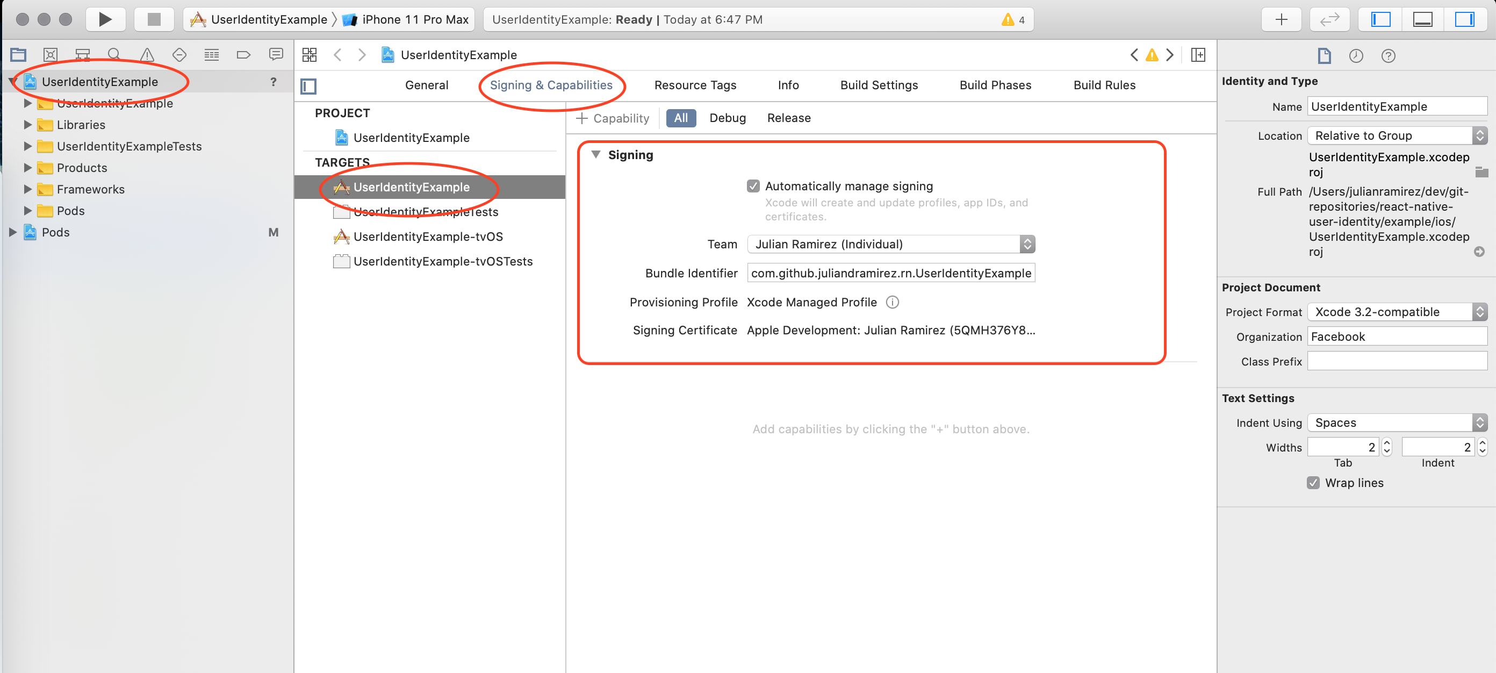The height and width of the screenshot is (673, 1496).
Task: Select UserIdentityExample under PROJECT
Action: click(x=411, y=138)
